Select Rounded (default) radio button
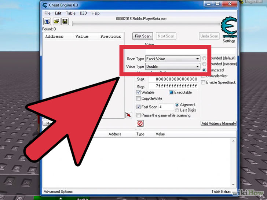The height and width of the screenshot is (200, 267). tap(204, 58)
